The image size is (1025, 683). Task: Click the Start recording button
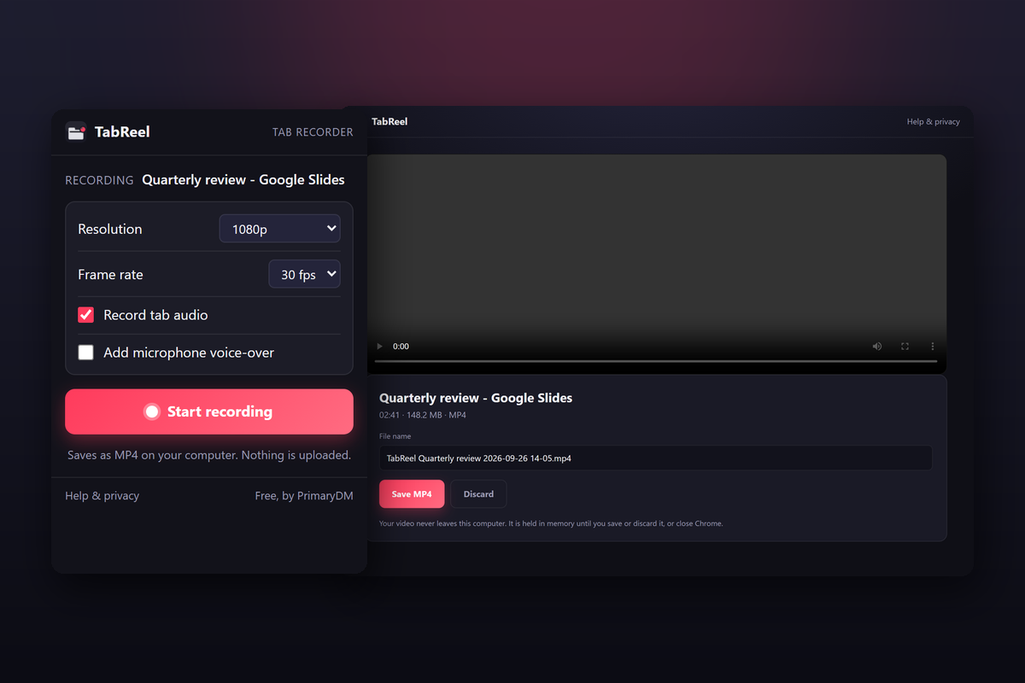pyautogui.click(x=209, y=412)
